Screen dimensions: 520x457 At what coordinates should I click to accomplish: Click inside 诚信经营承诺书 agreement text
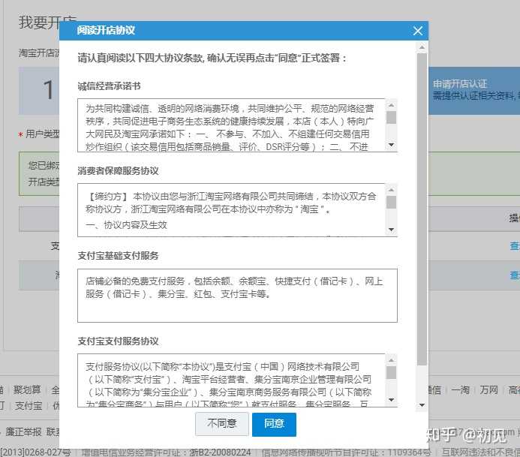coord(234,125)
